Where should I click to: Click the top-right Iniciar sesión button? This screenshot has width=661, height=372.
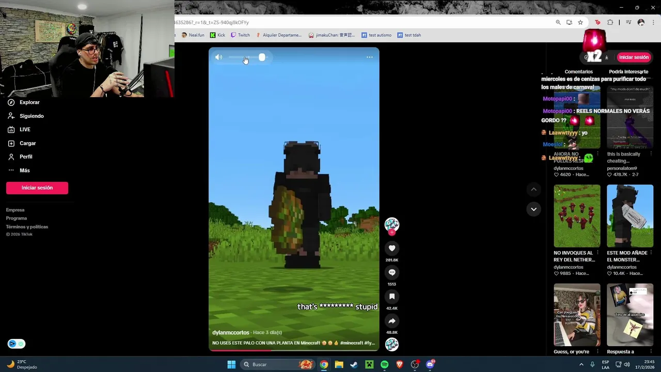pos(634,57)
